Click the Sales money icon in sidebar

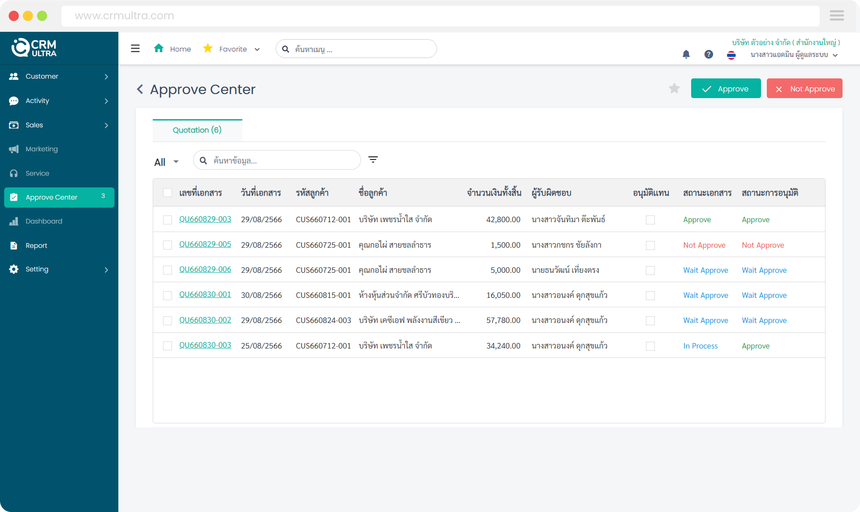14,125
